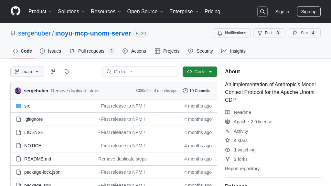The image size is (331, 186).
Task: Open the branches icon next to main
Action: point(53,72)
